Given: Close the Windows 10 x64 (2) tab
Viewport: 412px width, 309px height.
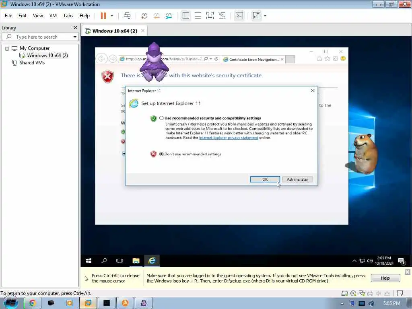Looking at the screenshot, I should coord(143,31).
